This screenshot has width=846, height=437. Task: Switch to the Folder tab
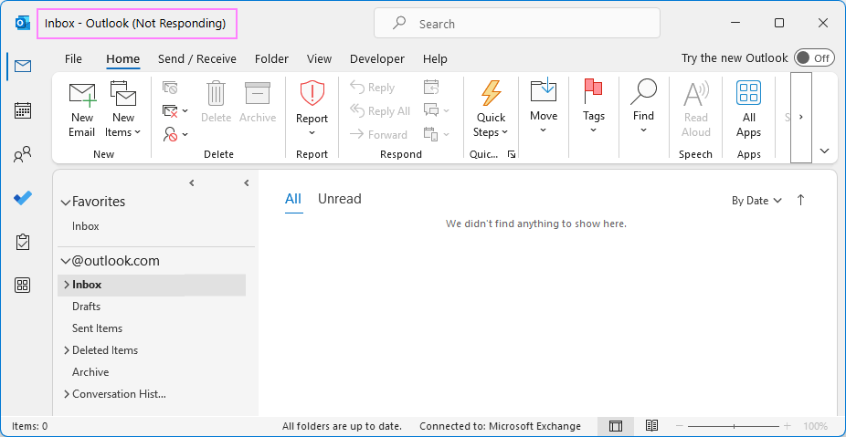(x=271, y=58)
